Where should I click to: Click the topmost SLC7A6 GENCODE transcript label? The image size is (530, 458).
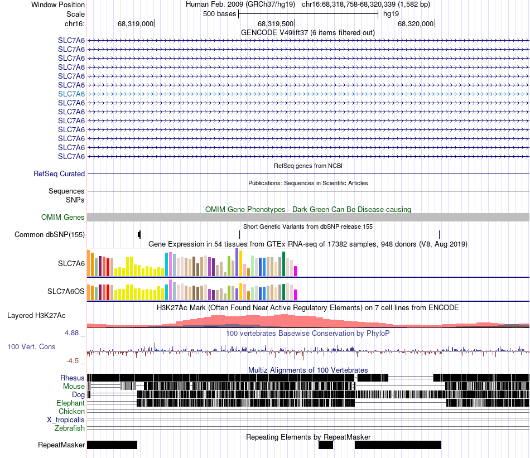(71, 41)
